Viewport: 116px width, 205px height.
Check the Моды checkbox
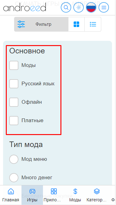[x=14, y=65]
